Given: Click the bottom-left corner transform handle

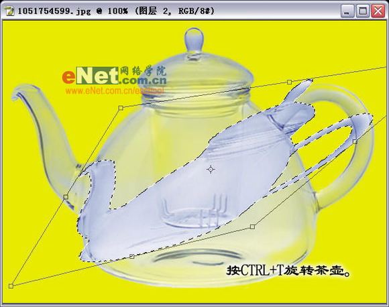Looking at the screenshot, I should click(x=11, y=286).
